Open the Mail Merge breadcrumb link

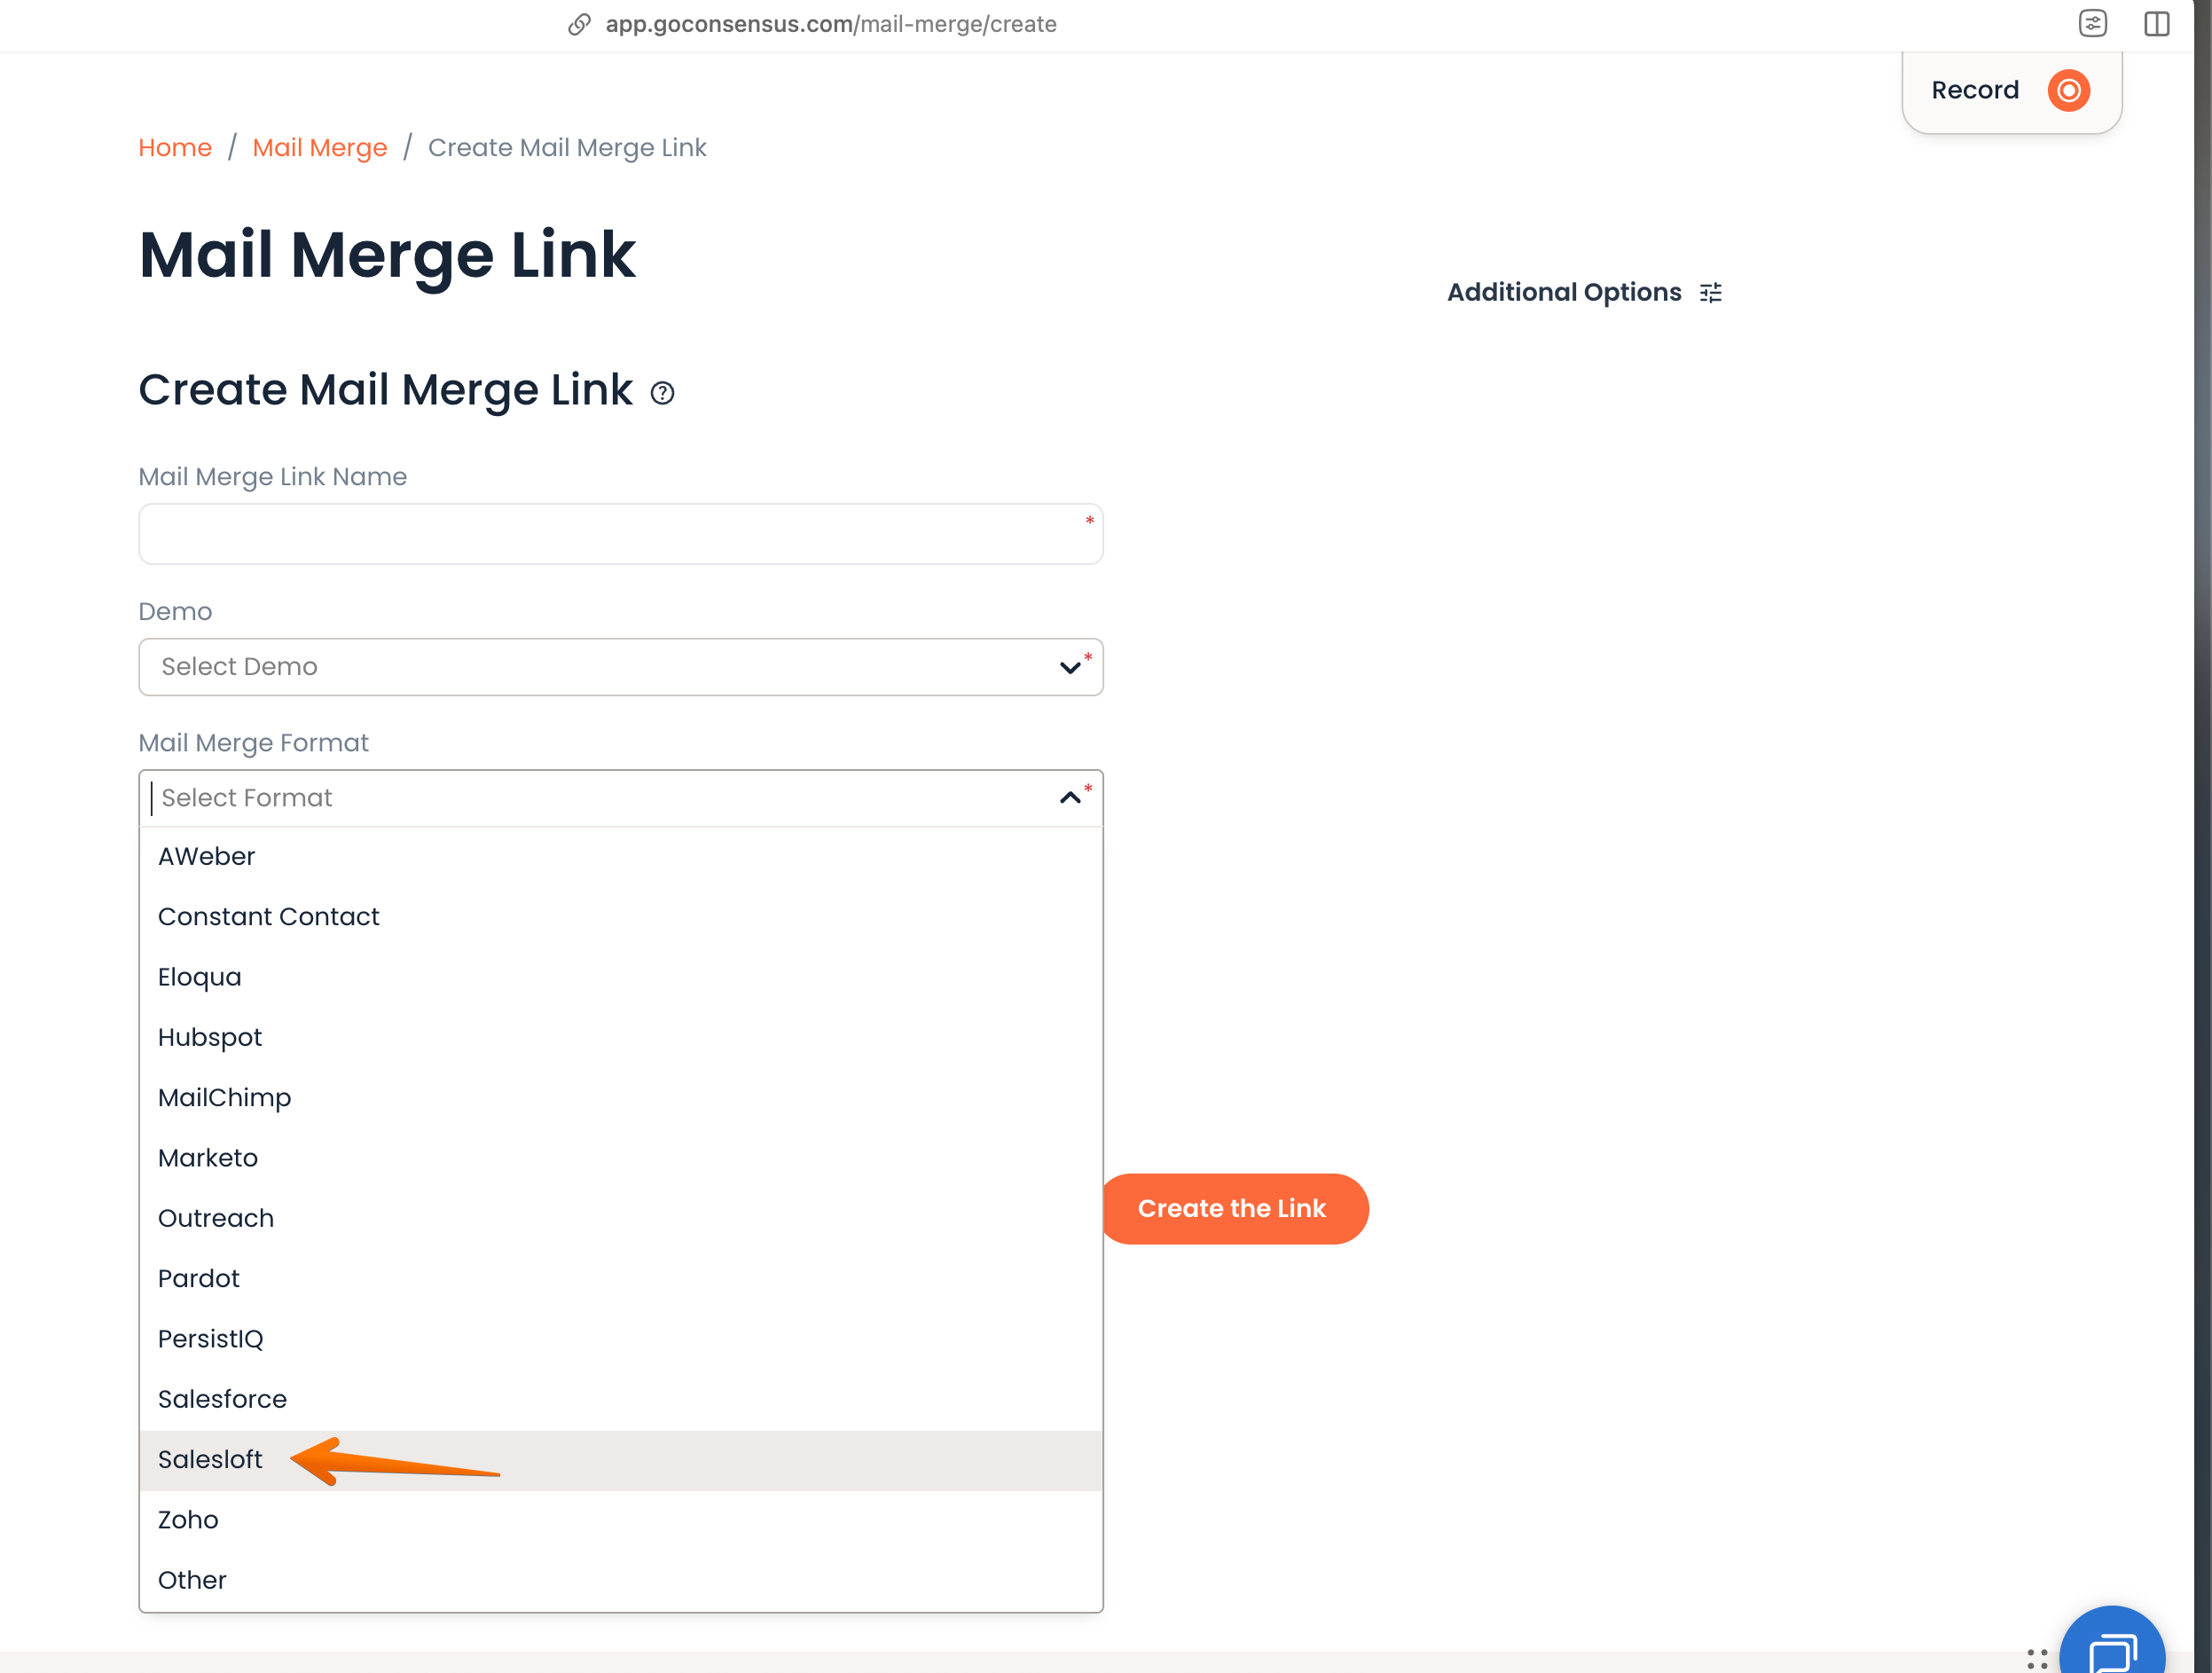[x=320, y=148]
